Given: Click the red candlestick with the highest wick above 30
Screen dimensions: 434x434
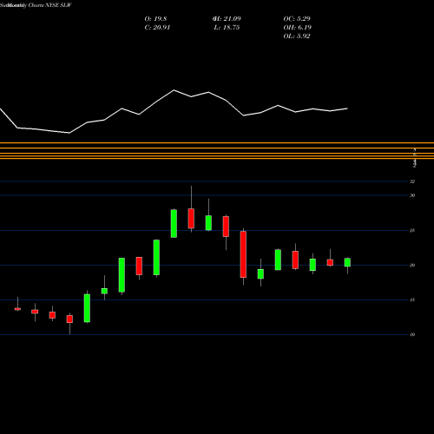Looking at the screenshot, I should tap(191, 219).
